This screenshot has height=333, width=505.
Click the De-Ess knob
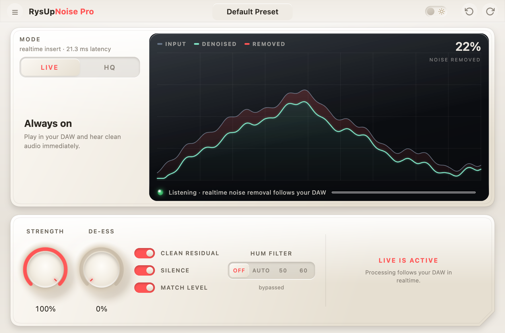point(102,269)
